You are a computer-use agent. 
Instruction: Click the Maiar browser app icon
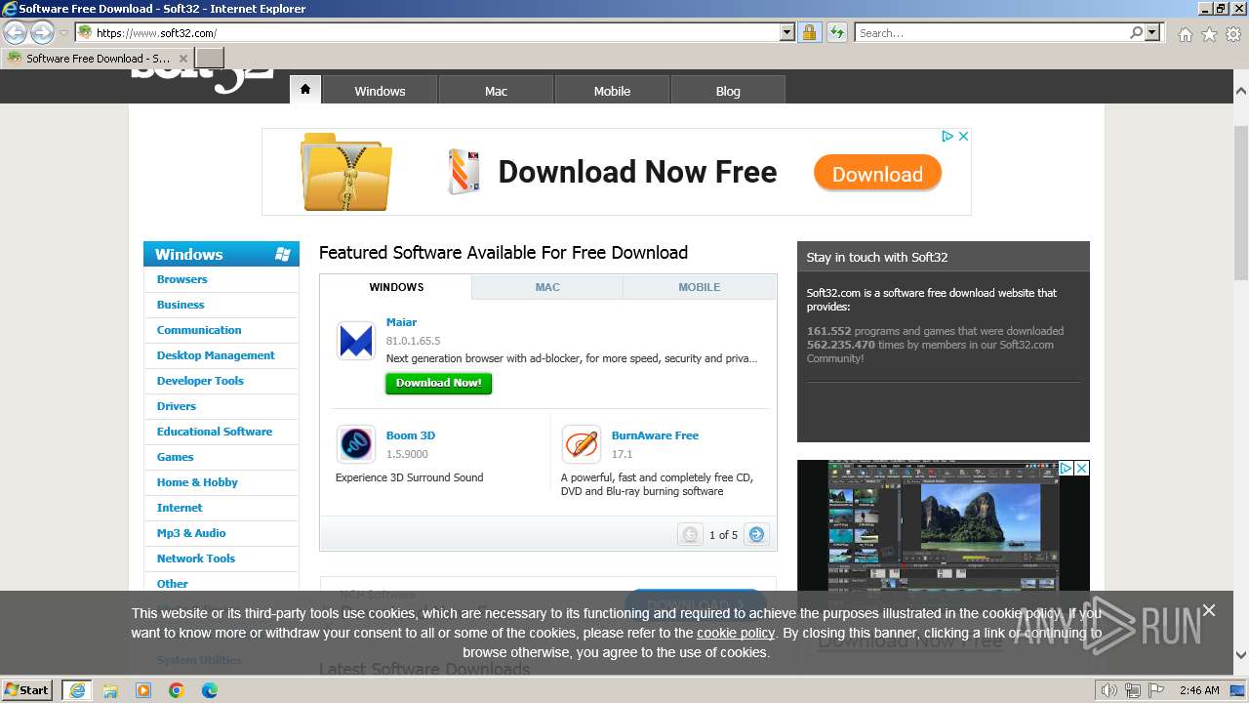coord(355,341)
